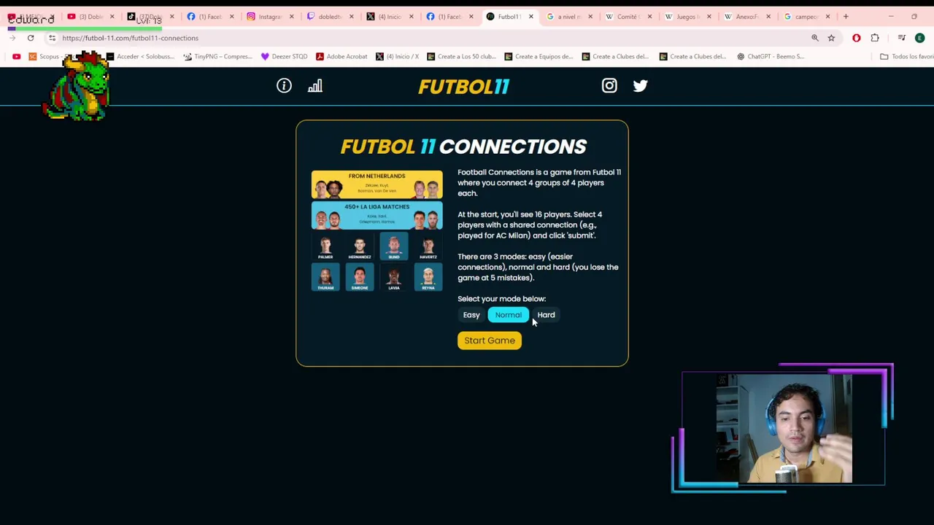Select the Normal mode option
The height and width of the screenshot is (525, 934).
pos(509,315)
